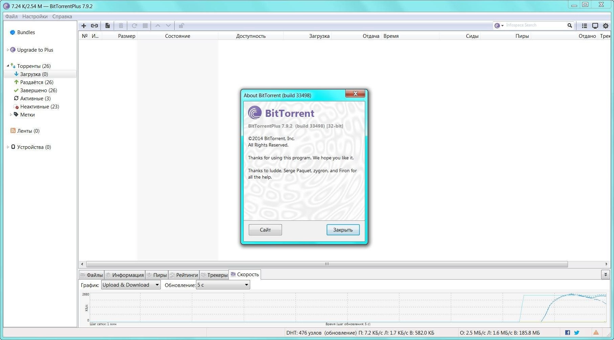Open the График Upload & Download dropdown
Viewport: 614px width, 340px height.
point(131,285)
